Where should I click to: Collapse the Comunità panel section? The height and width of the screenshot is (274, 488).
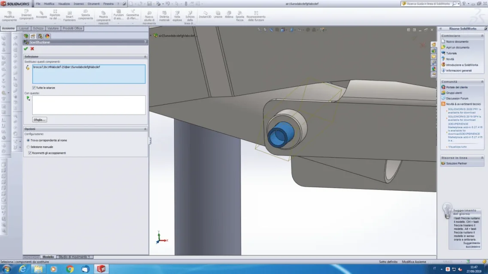482,82
